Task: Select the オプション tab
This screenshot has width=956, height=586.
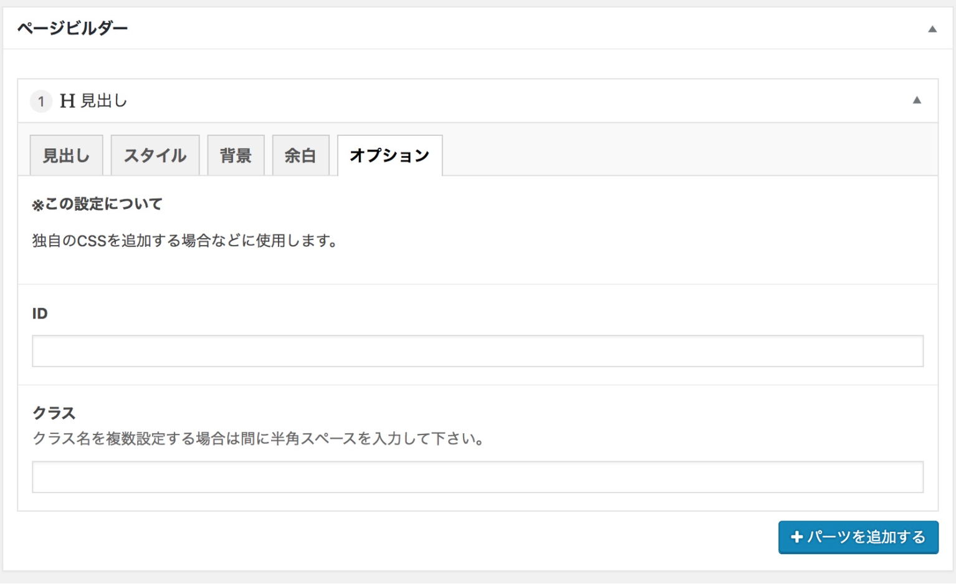Action: point(390,156)
